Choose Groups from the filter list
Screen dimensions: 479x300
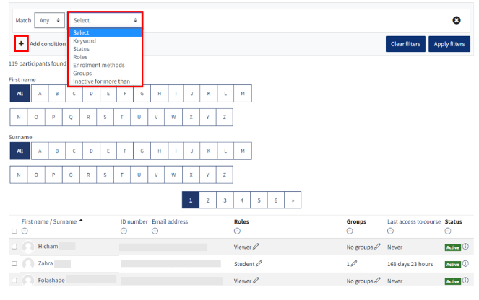point(82,73)
